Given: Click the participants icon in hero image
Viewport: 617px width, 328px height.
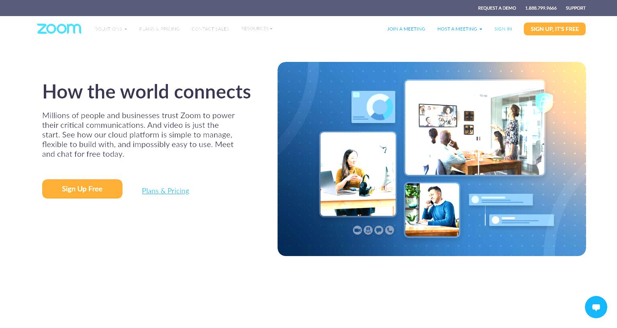Looking at the screenshot, I should (x=368, y=230).
